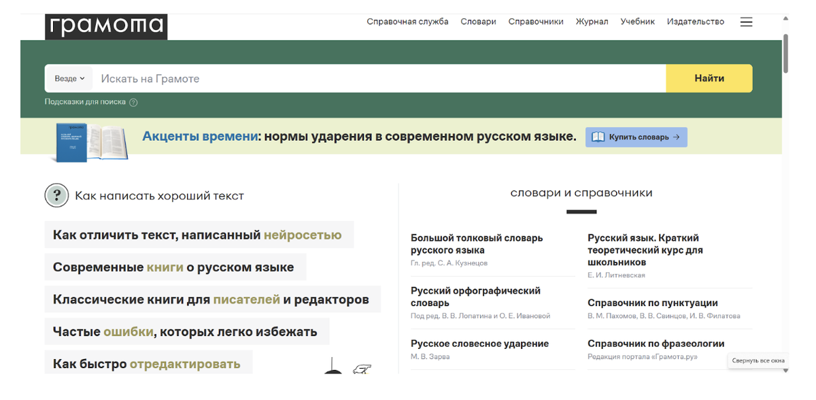
Task: Open Современные книги о русском языке
Action: [x=175, y=267]
